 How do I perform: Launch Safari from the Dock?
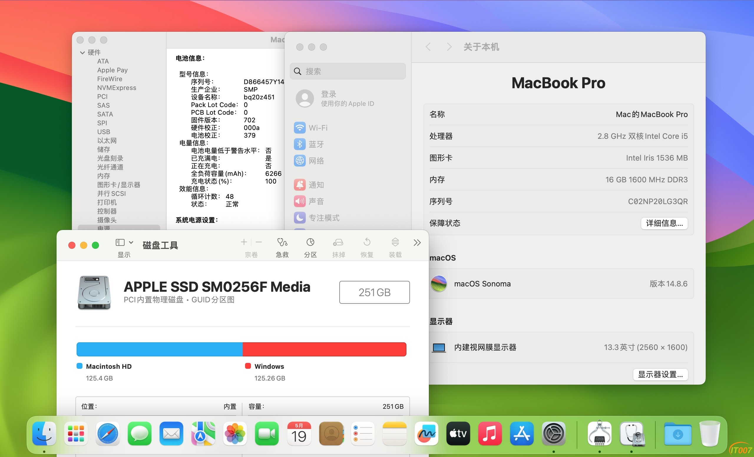(x=108, y=433)
